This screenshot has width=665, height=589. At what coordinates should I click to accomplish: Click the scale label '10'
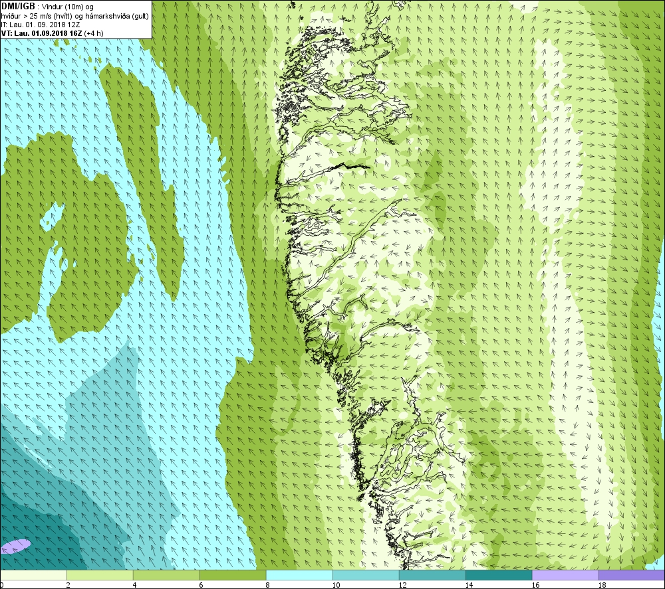(336, 585)
